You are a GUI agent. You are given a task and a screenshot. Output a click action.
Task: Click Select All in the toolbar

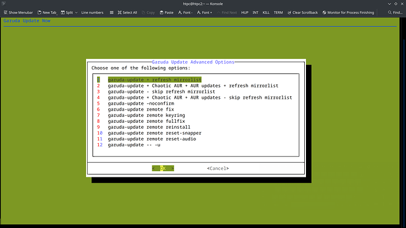127,12
